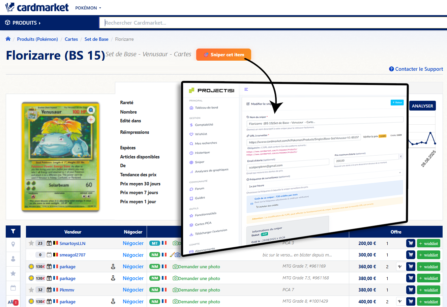The image size is (447, 307).
Task: Click the location pin filter icon
Action: (13, 244)
